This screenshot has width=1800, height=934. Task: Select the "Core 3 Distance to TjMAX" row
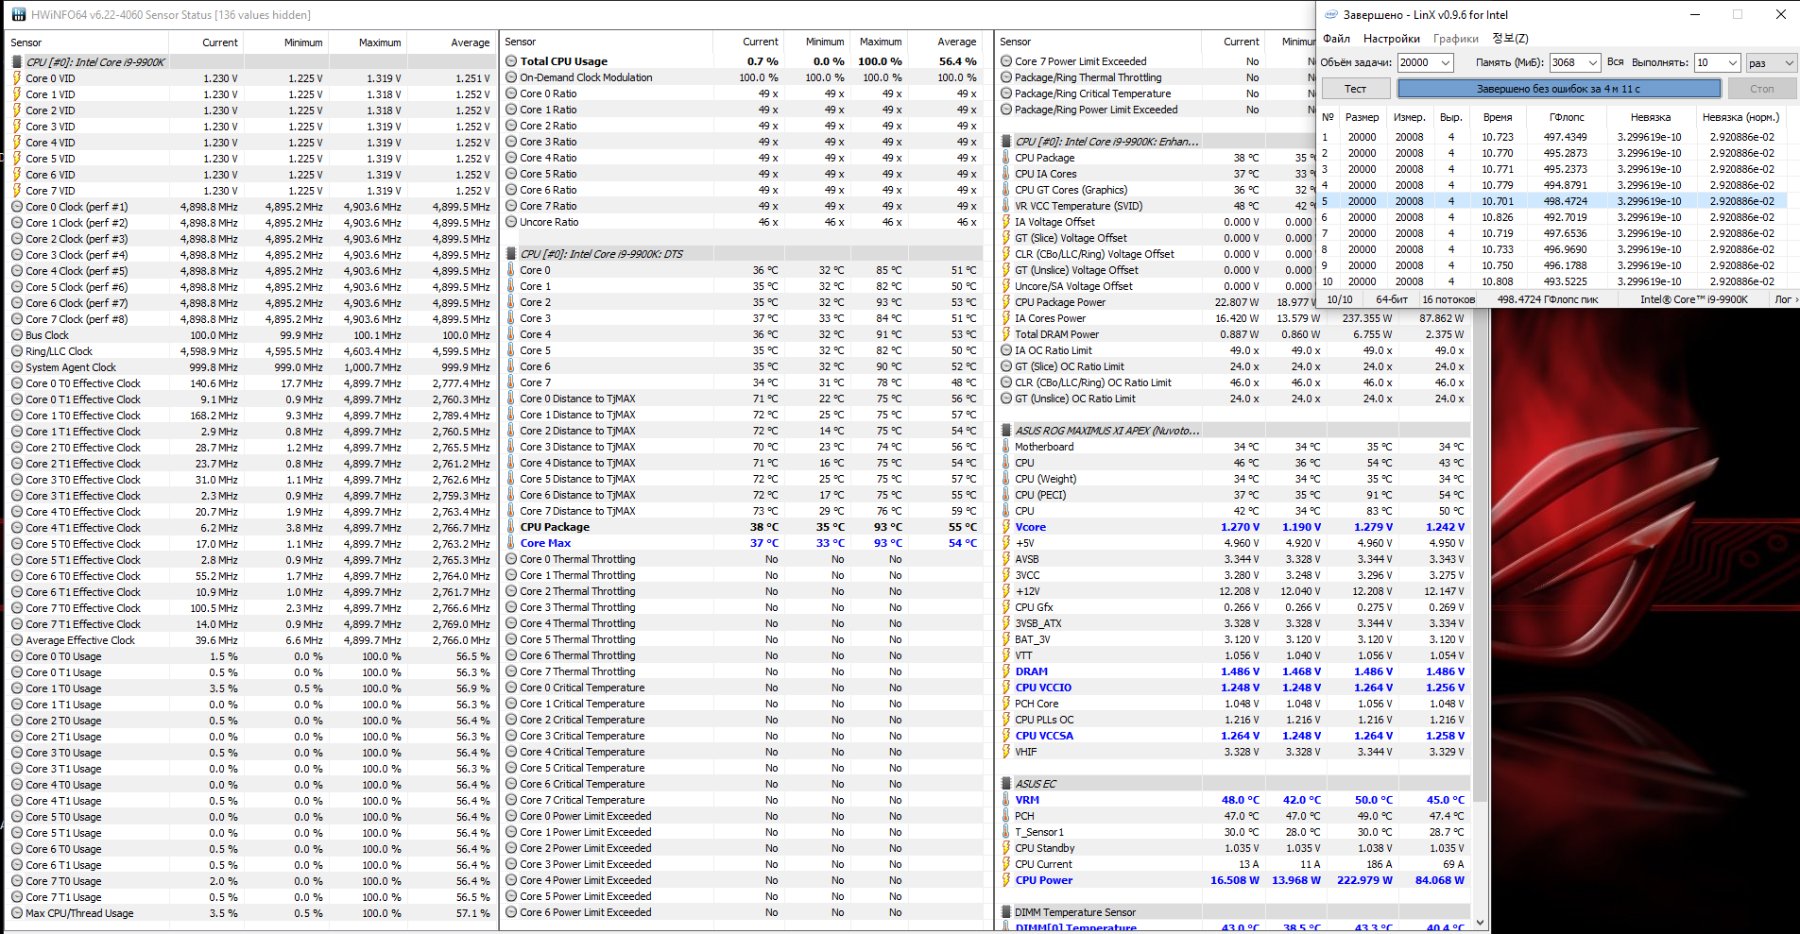pyautogui.click(x=746, y=447)
